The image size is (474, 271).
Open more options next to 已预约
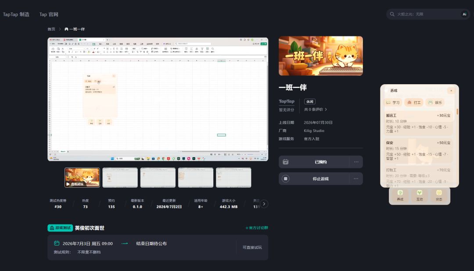[356, 162]
